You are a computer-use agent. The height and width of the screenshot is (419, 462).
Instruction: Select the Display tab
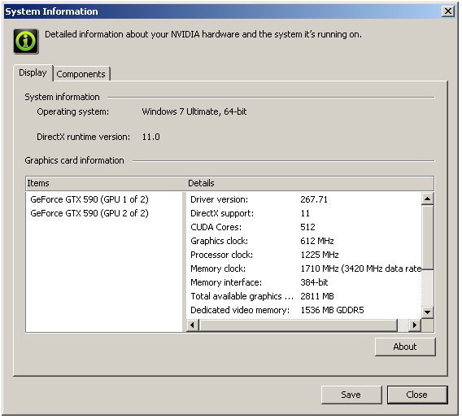point(33,72)
